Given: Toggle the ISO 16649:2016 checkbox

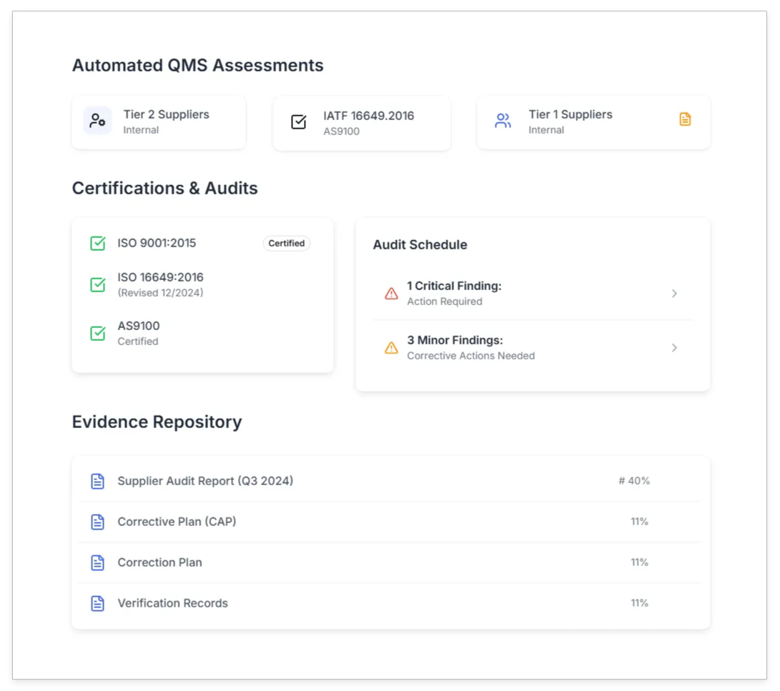Looking at the screenshot, I should (x=98, y=285).
